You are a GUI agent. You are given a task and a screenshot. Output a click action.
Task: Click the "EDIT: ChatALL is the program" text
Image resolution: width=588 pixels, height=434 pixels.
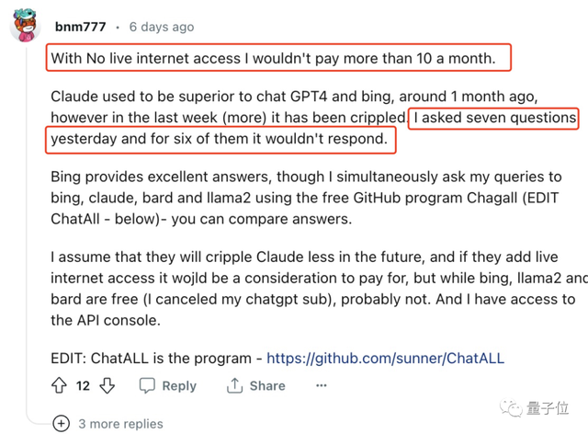coord(154,359)
